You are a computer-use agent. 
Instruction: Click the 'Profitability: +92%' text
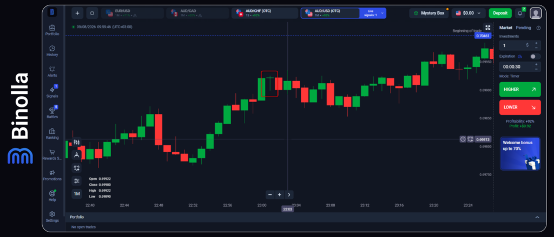pos(520,121)
